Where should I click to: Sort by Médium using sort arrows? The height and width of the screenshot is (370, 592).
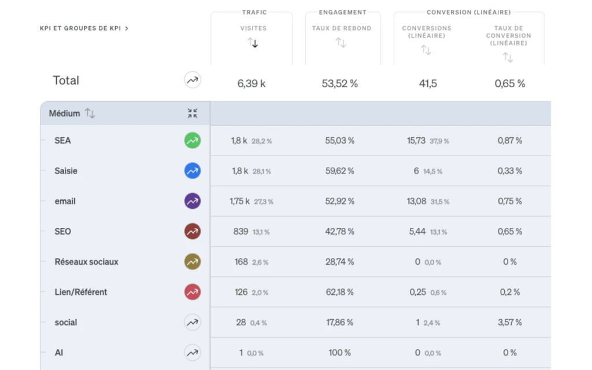pos(90,113)
